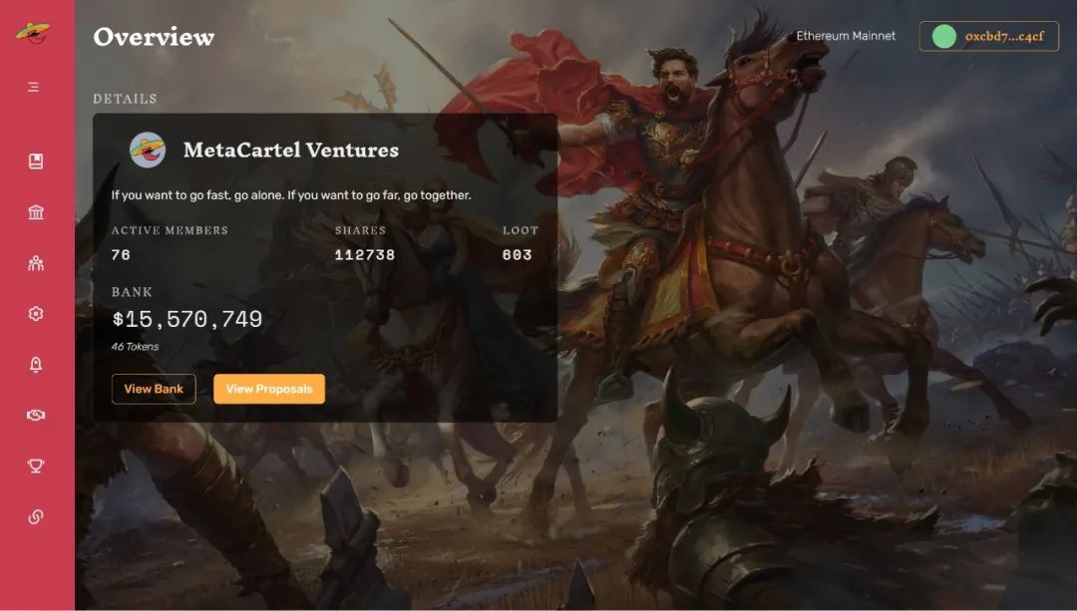Open the members people icon in sidebar
1077x611 pixels.
36,263
